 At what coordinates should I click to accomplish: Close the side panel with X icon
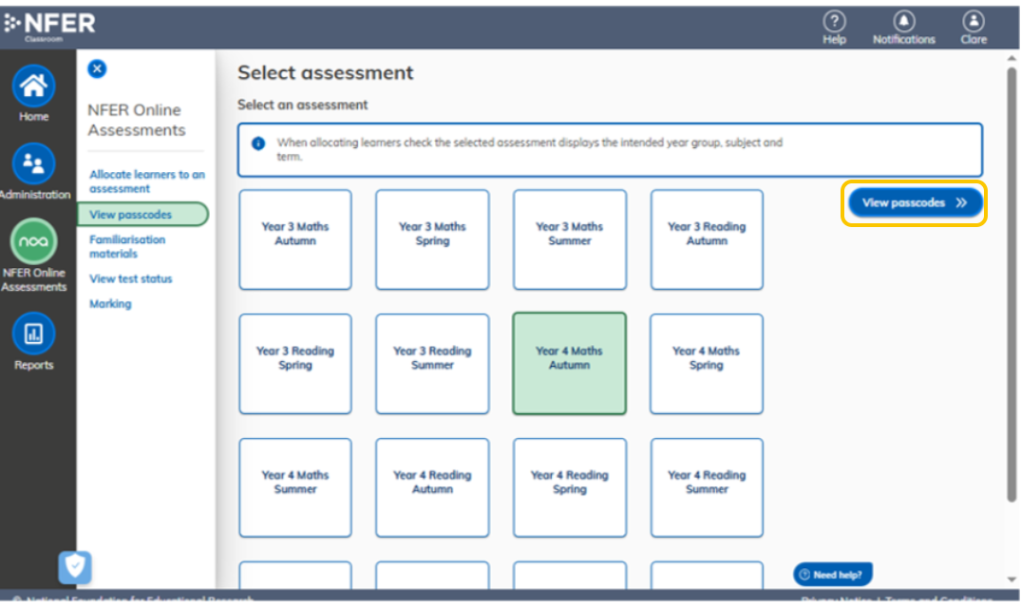coord(97,68)
